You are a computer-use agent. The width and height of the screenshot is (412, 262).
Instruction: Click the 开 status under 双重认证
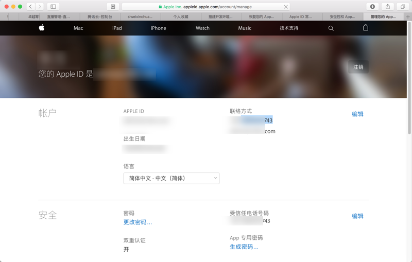pyautogui.click(x=126, y=250)
